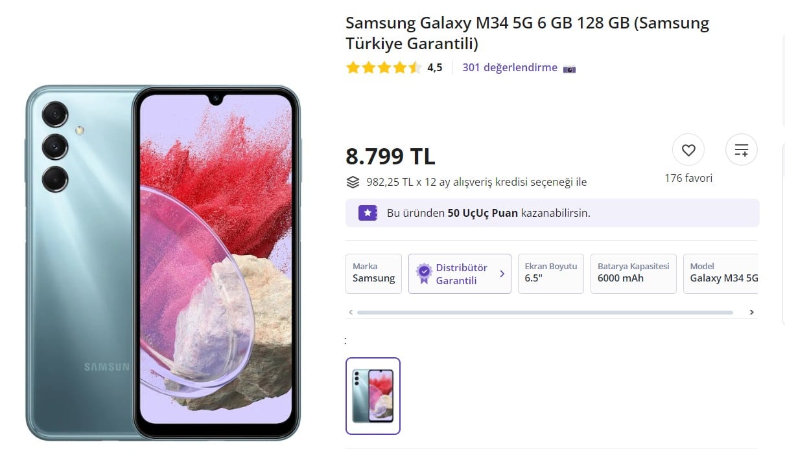Click the horizontal specs scrollbar track
The image size is (785, 453).
(x=545, y=312)
